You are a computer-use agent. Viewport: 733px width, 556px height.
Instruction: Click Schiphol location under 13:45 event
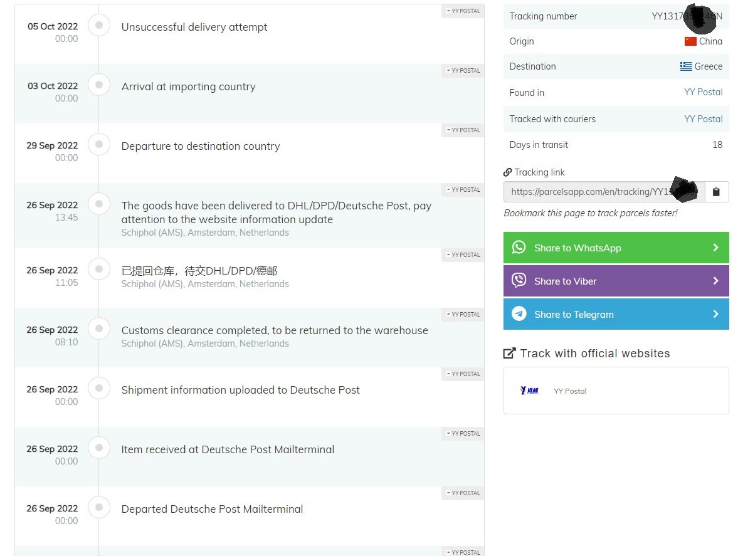coord(205,232)
